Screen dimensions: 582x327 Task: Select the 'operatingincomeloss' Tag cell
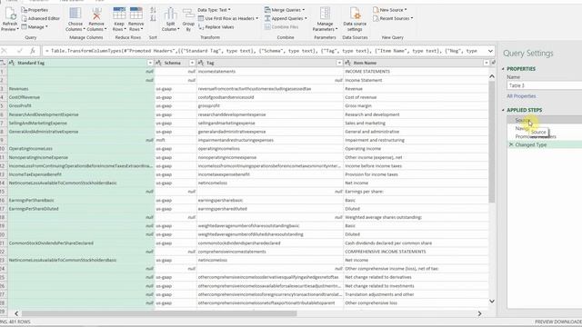(x=270, y=149)
